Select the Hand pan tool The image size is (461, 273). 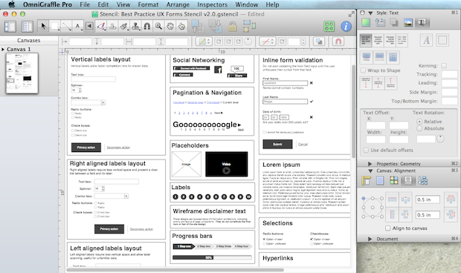pyautogui.click(x=170, y=27)
